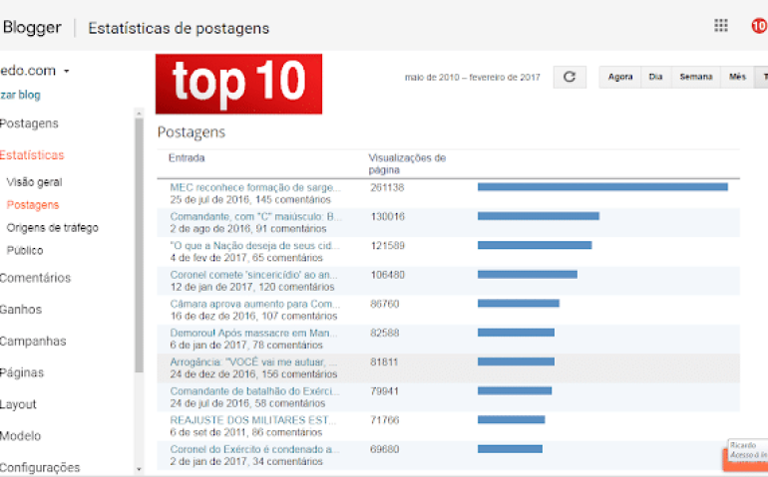Click the 'Estatísticas de postagens' page title
768x477 pixels.
[x=179, y=28]
